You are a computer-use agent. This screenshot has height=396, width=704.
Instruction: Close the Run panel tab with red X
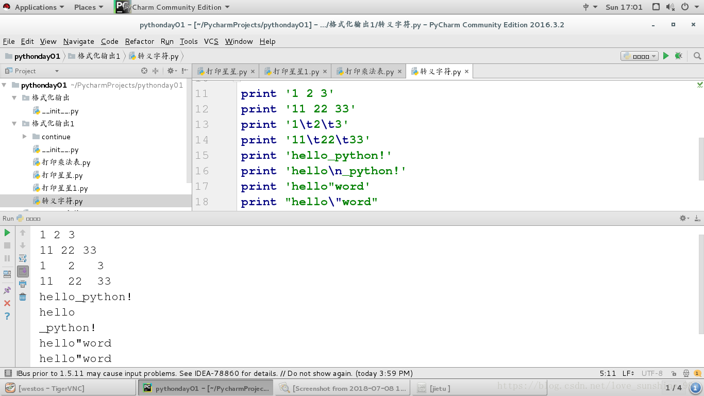(x=7, y=303)
